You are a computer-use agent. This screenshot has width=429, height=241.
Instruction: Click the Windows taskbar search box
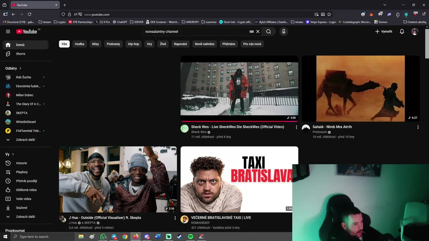click(x=43, y=237)
